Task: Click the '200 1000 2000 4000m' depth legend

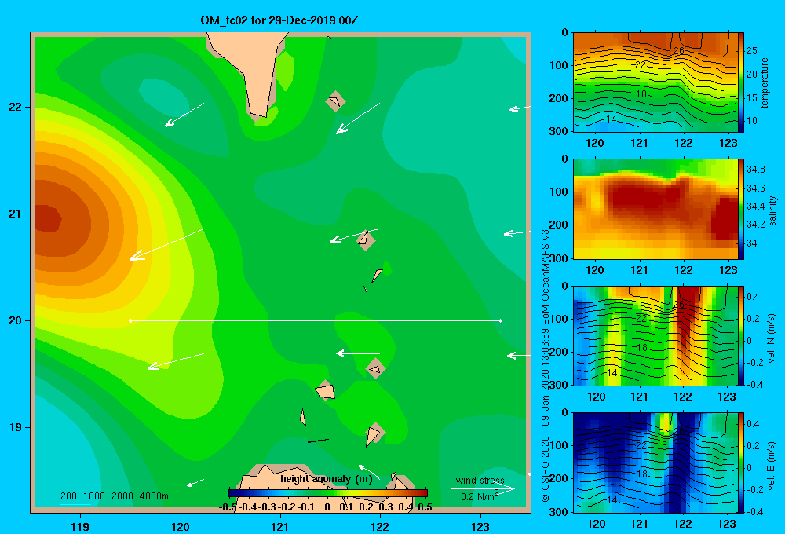Action: point(115,496)
